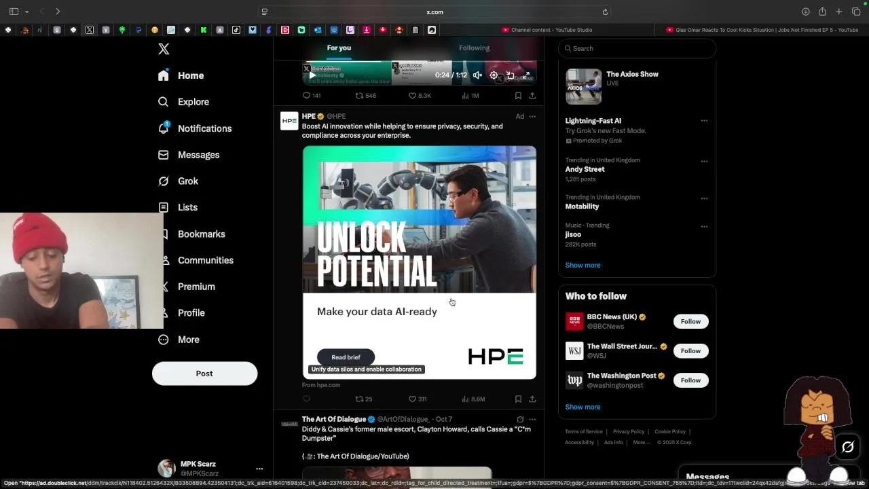This screenshot has width=869, height=489.
Task: Click the X logo in the sidebar
Action: click(x=164, y=49)
